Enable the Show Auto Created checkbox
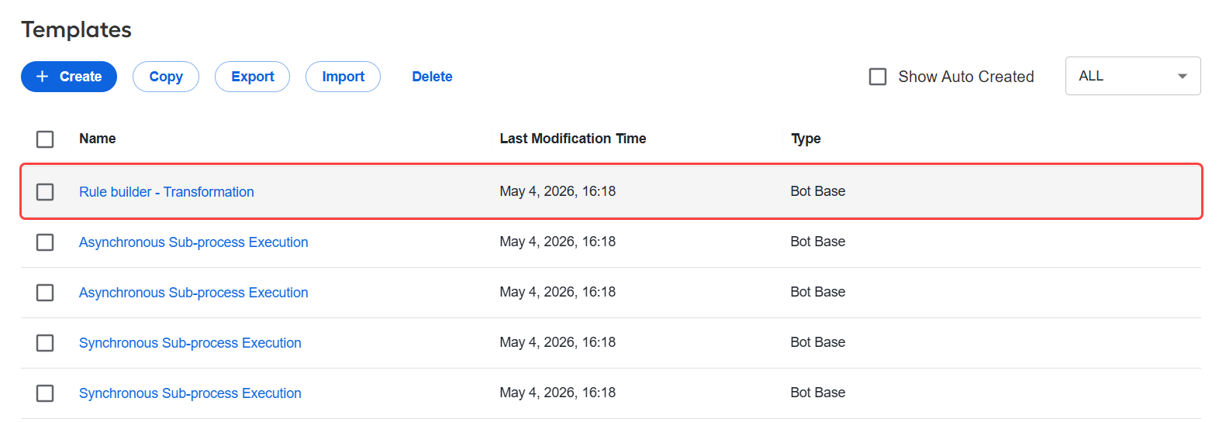 878,77
